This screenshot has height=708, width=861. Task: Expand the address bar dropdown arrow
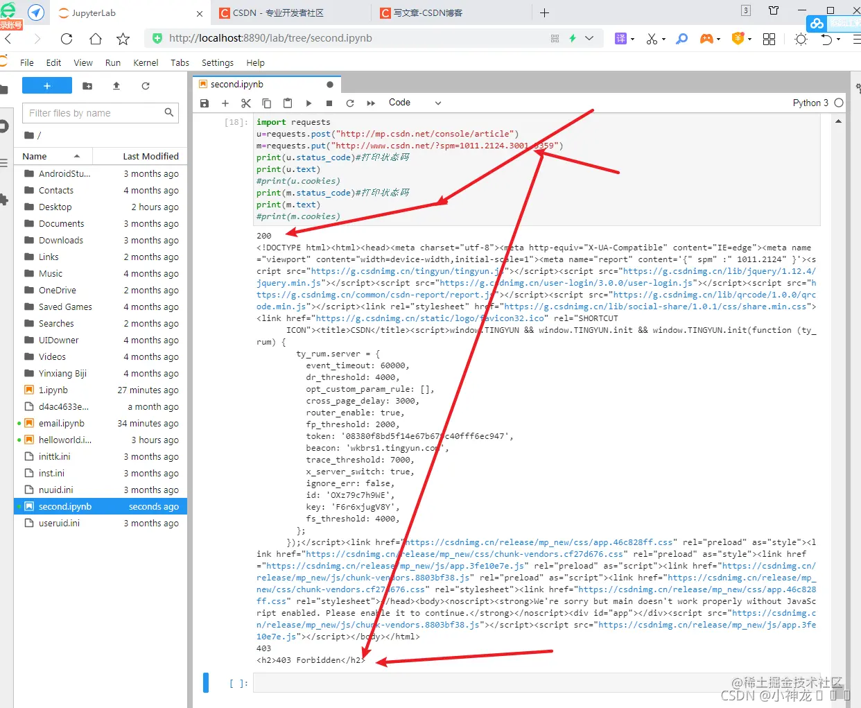pyautogui.click(x=589, y=38)
